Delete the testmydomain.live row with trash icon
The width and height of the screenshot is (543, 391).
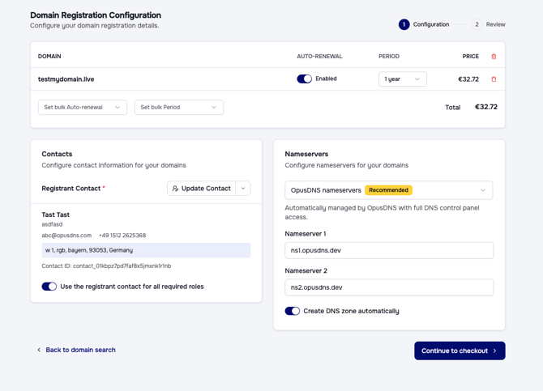pos(494,79)
